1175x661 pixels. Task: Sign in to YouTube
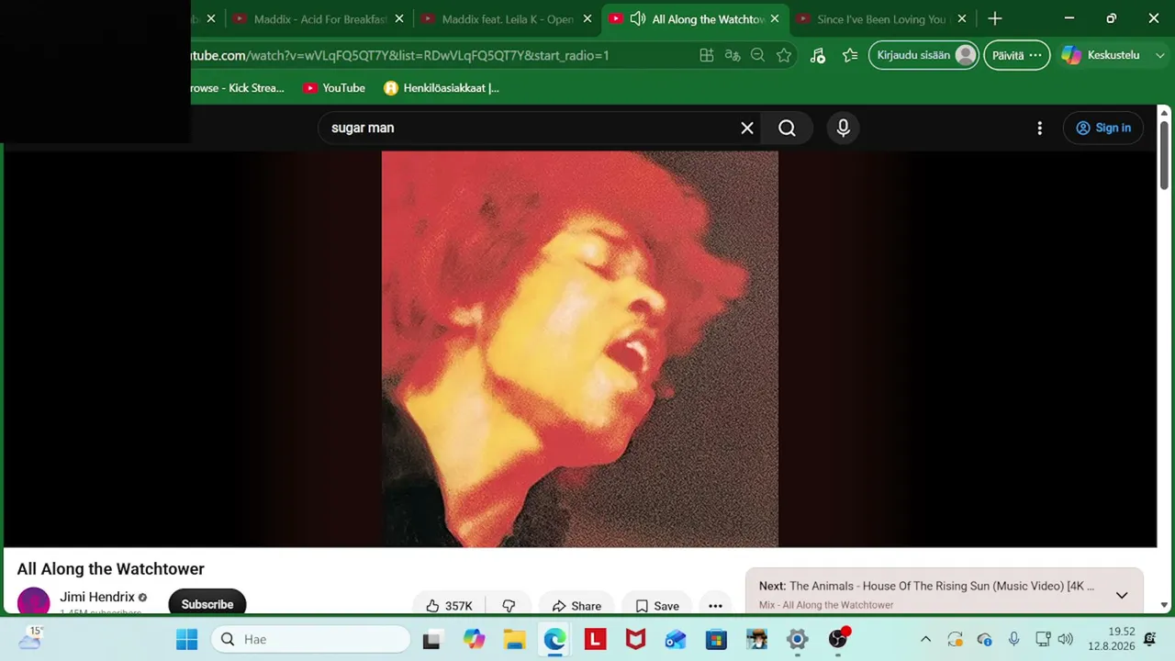pos(1103,128)
